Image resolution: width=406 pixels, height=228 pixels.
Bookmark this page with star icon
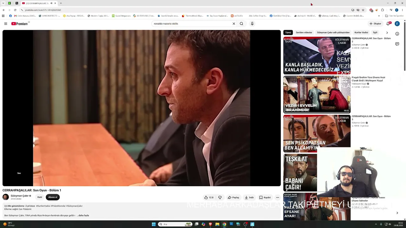(x=363, y=10)
